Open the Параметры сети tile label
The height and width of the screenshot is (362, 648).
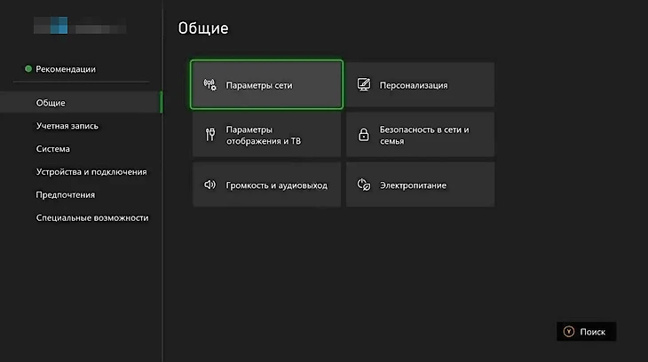point(259,85)
